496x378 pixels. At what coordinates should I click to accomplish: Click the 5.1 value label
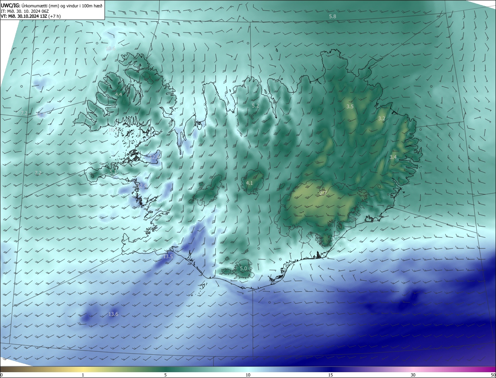pyautogui.click(x=113, y=172)
